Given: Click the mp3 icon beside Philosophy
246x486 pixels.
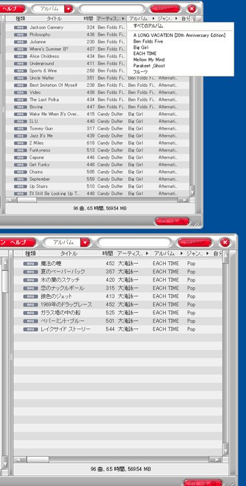Looking at the screenshot, I should pos(21,35).
